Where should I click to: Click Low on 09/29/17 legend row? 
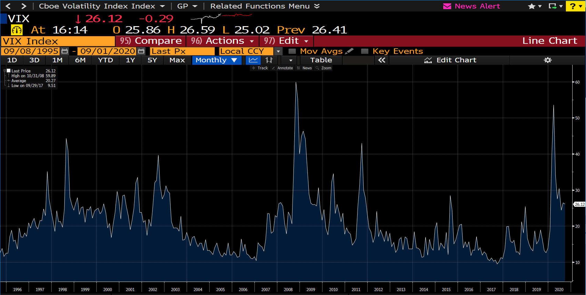point(31,85)
